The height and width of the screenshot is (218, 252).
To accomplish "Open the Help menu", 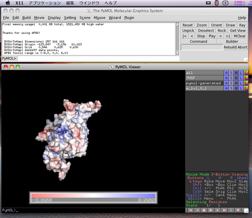I will (242, 18).
